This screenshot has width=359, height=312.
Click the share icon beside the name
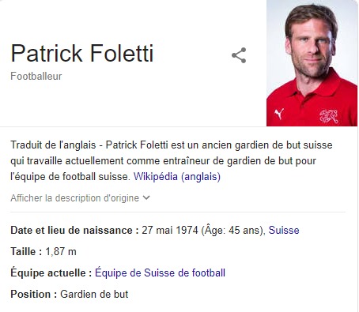pos(239,55)
